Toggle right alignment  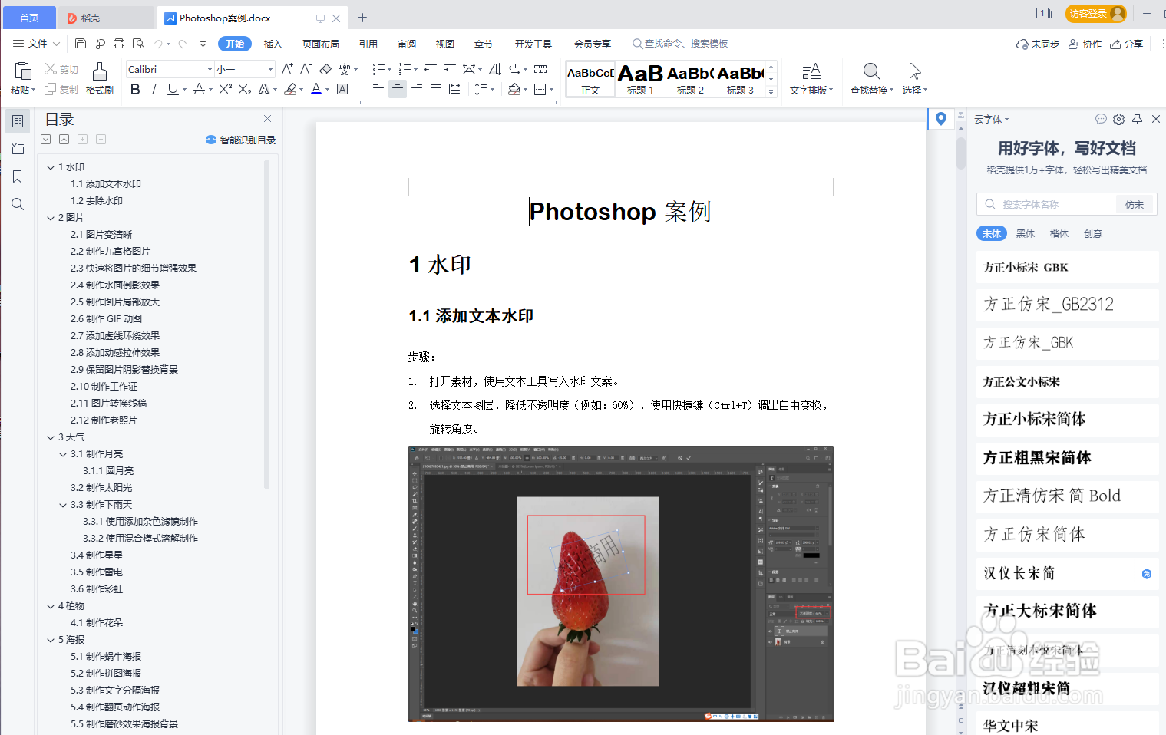coord(417,89)
